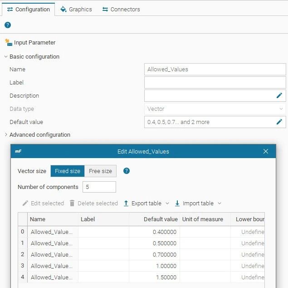Select row 1 header in the table
288x288 pixels.
click(x=23, y=243)
